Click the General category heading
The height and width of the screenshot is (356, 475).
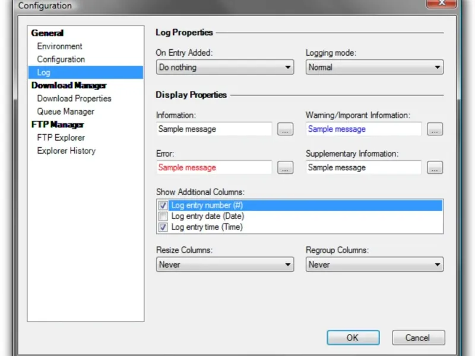(47, 33)
